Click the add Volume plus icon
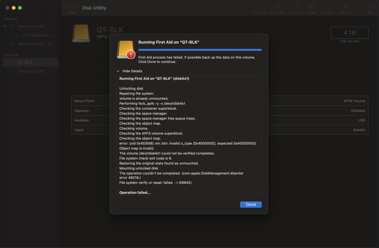Image resolution: width=379 pixels, height=248 pixels. [x=256, y=6]
